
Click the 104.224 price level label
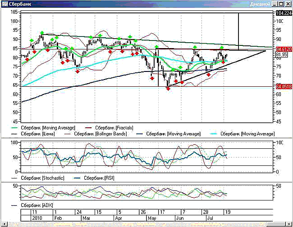(284, 13)
